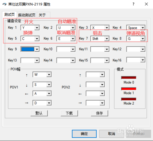Confirm with the 确定 button
The image size is (153, 141).
(84, 134)
